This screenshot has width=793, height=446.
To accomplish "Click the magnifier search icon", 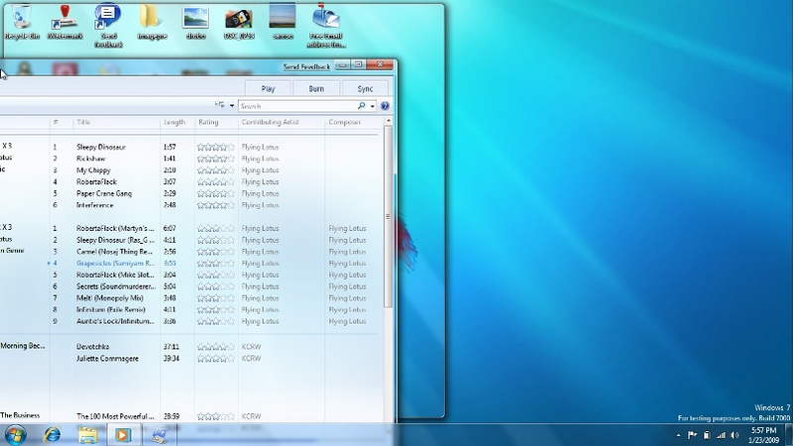I will [x=361, y=106].
